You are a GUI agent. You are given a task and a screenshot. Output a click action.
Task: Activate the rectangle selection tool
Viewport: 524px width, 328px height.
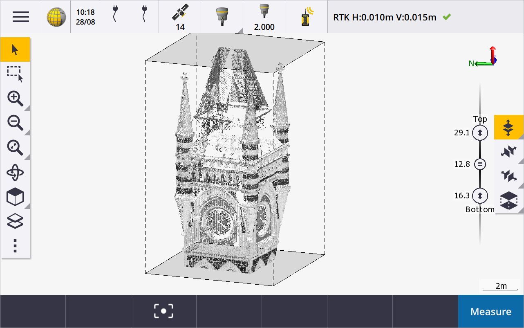tap(15, 74)
